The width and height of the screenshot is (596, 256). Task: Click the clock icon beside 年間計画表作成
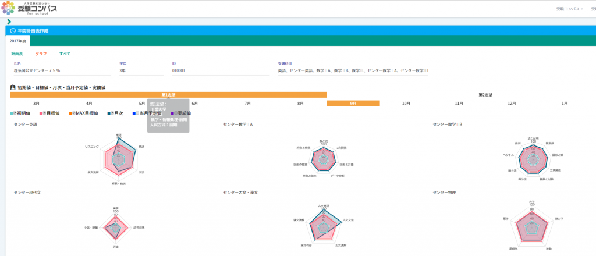tap(13, 30)
